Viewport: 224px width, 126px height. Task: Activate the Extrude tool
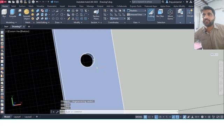point(13,13)
